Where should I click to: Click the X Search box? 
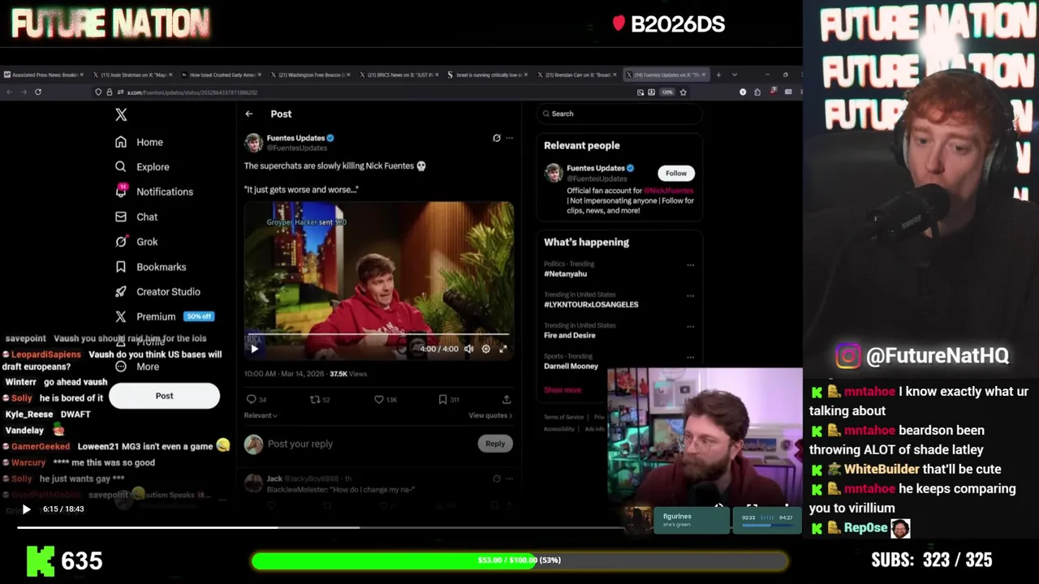point(619,114)
